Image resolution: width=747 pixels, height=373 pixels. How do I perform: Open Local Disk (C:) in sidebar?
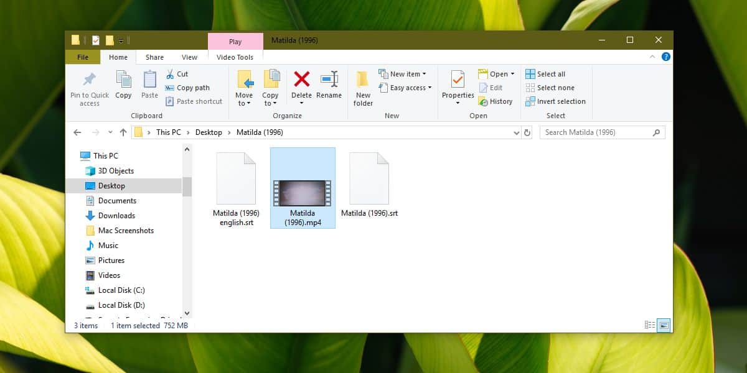coord(115,290)
